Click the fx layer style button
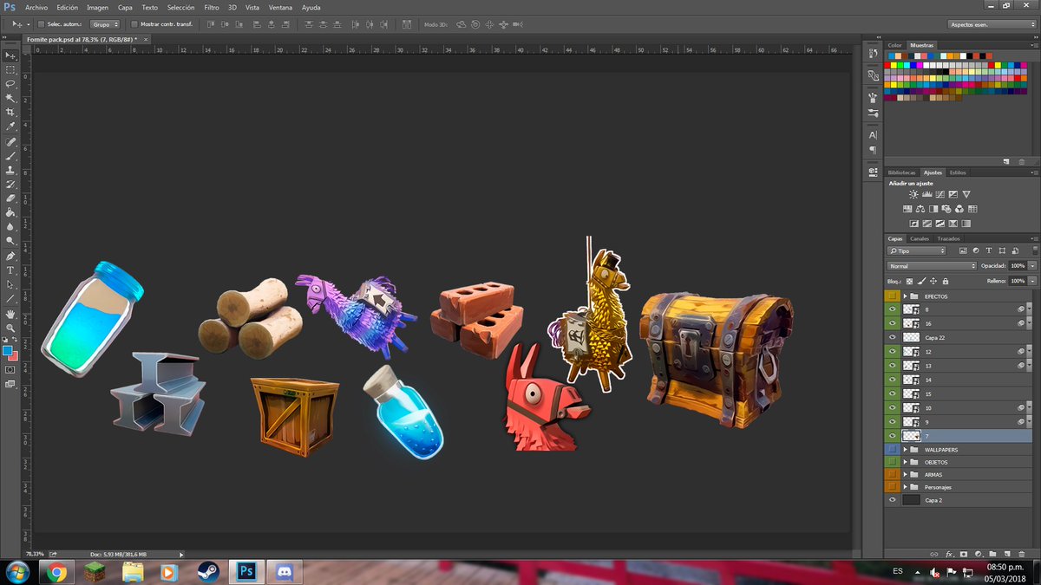Image resolution: width=1041 pixels, height=585 pixels. (950, 553)
